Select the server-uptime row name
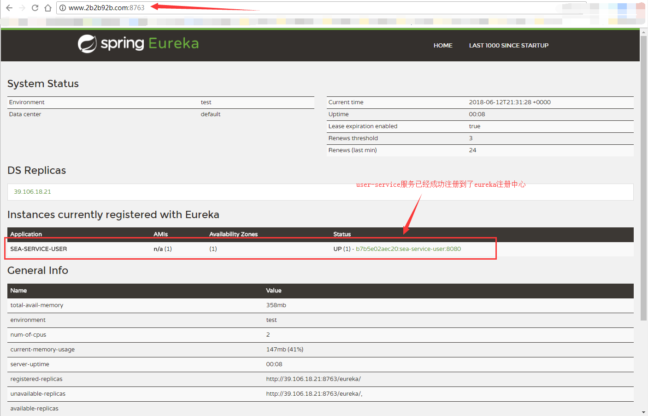 [x=30, y=364]
